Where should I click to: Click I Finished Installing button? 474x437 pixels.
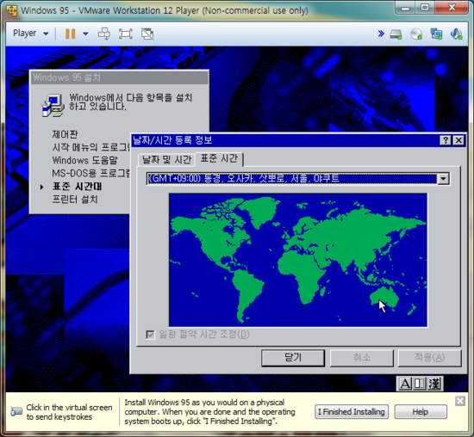coord(352,412)
